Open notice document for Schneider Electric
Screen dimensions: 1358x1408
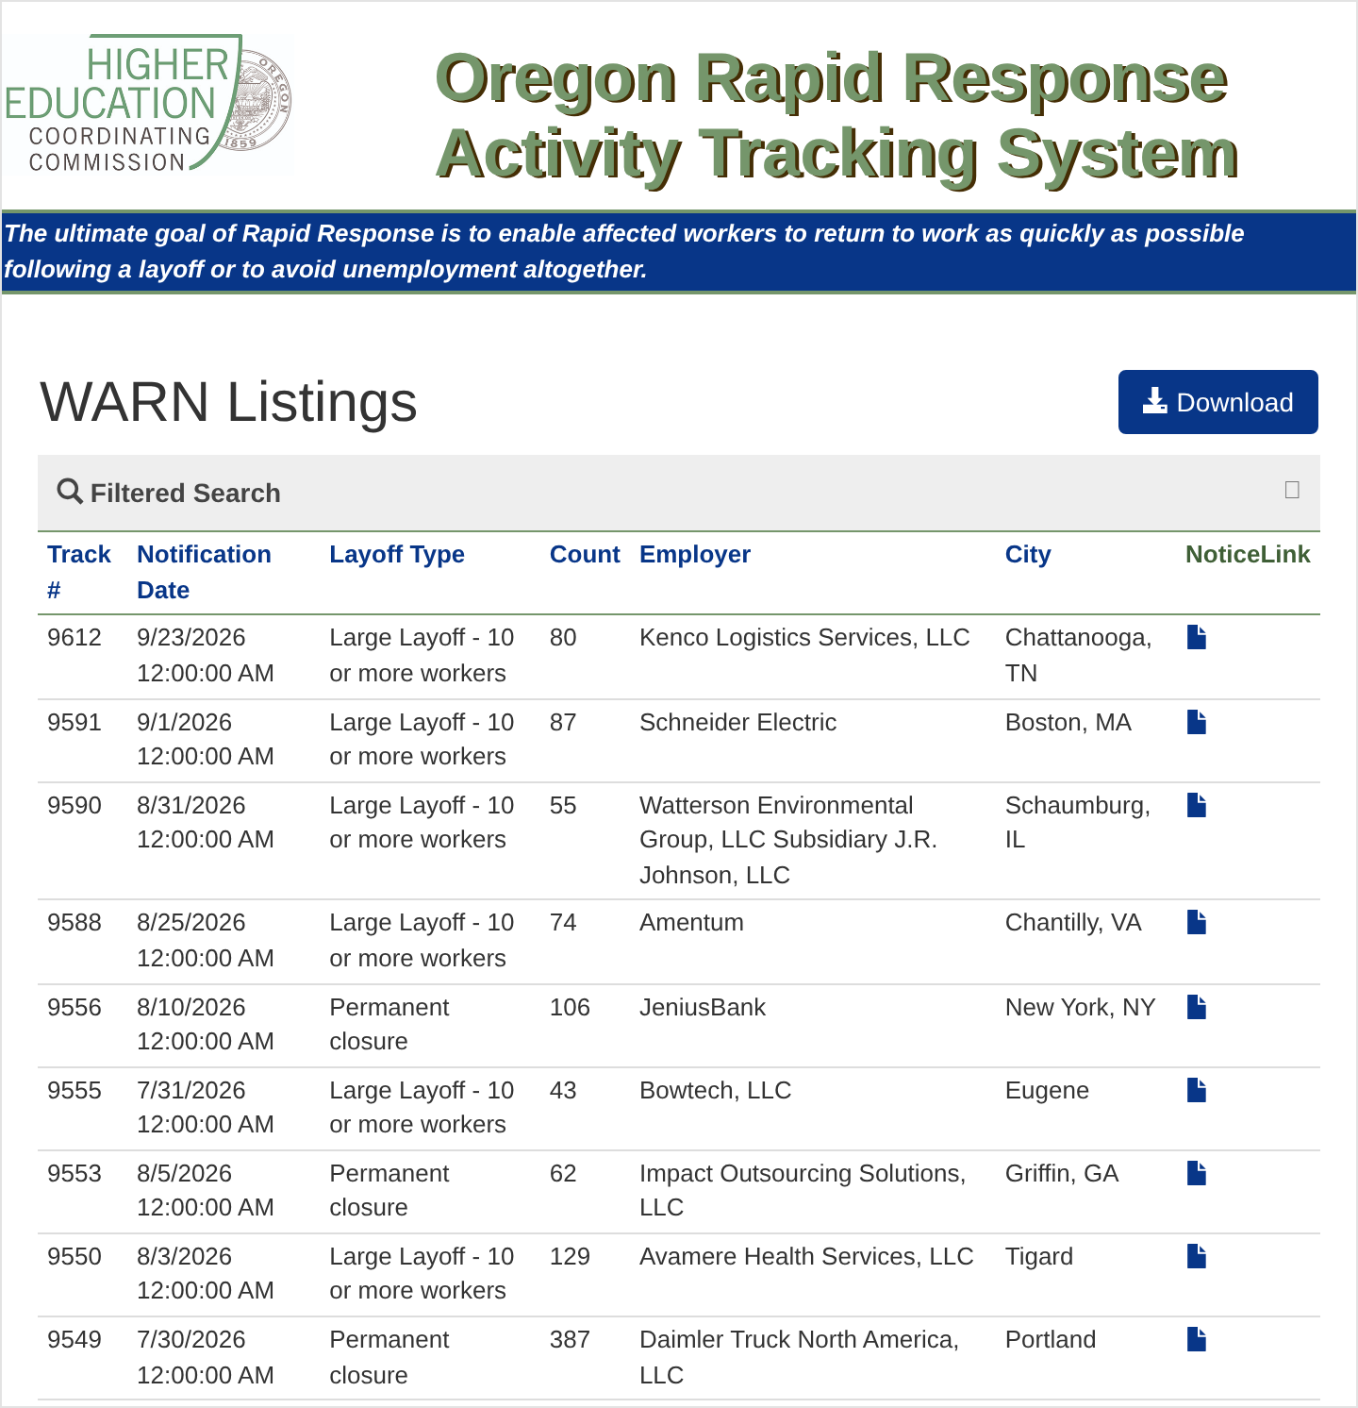[x=1197, y=722]
